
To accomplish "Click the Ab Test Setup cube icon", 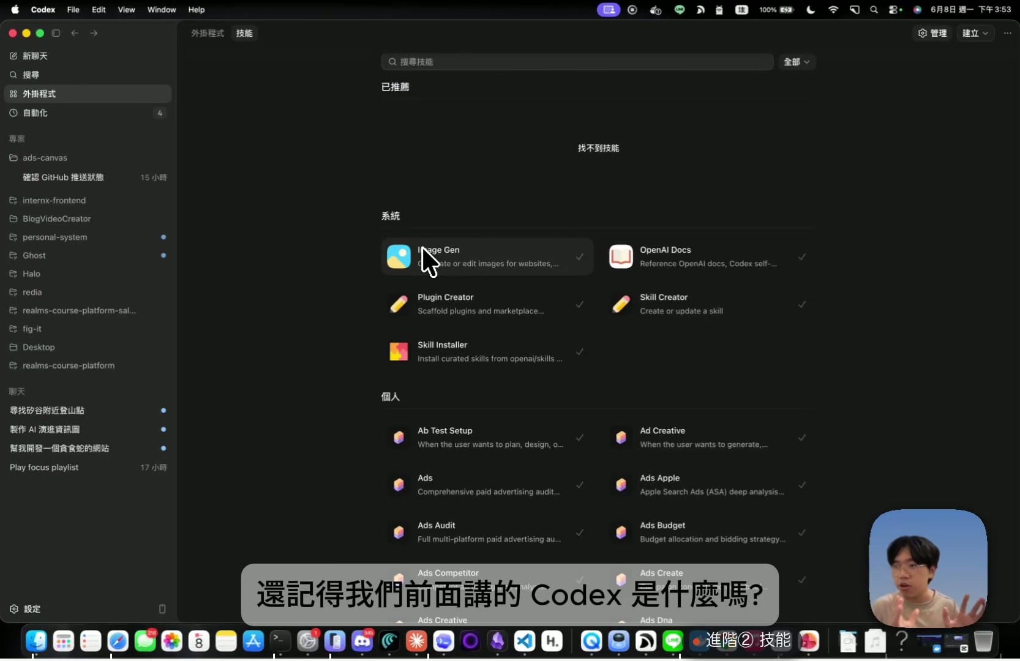I will tap(399, 438).
